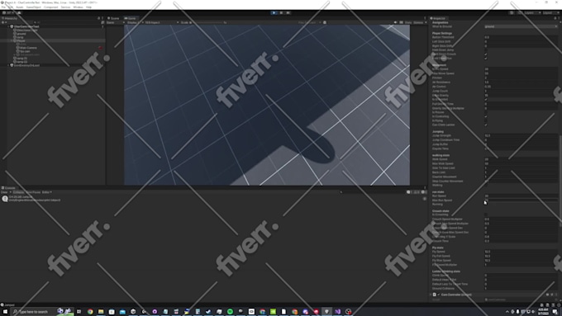562x316 pixels.
Task: Click the Pause button in Unity toolbar
Action: tap(281, 13)
